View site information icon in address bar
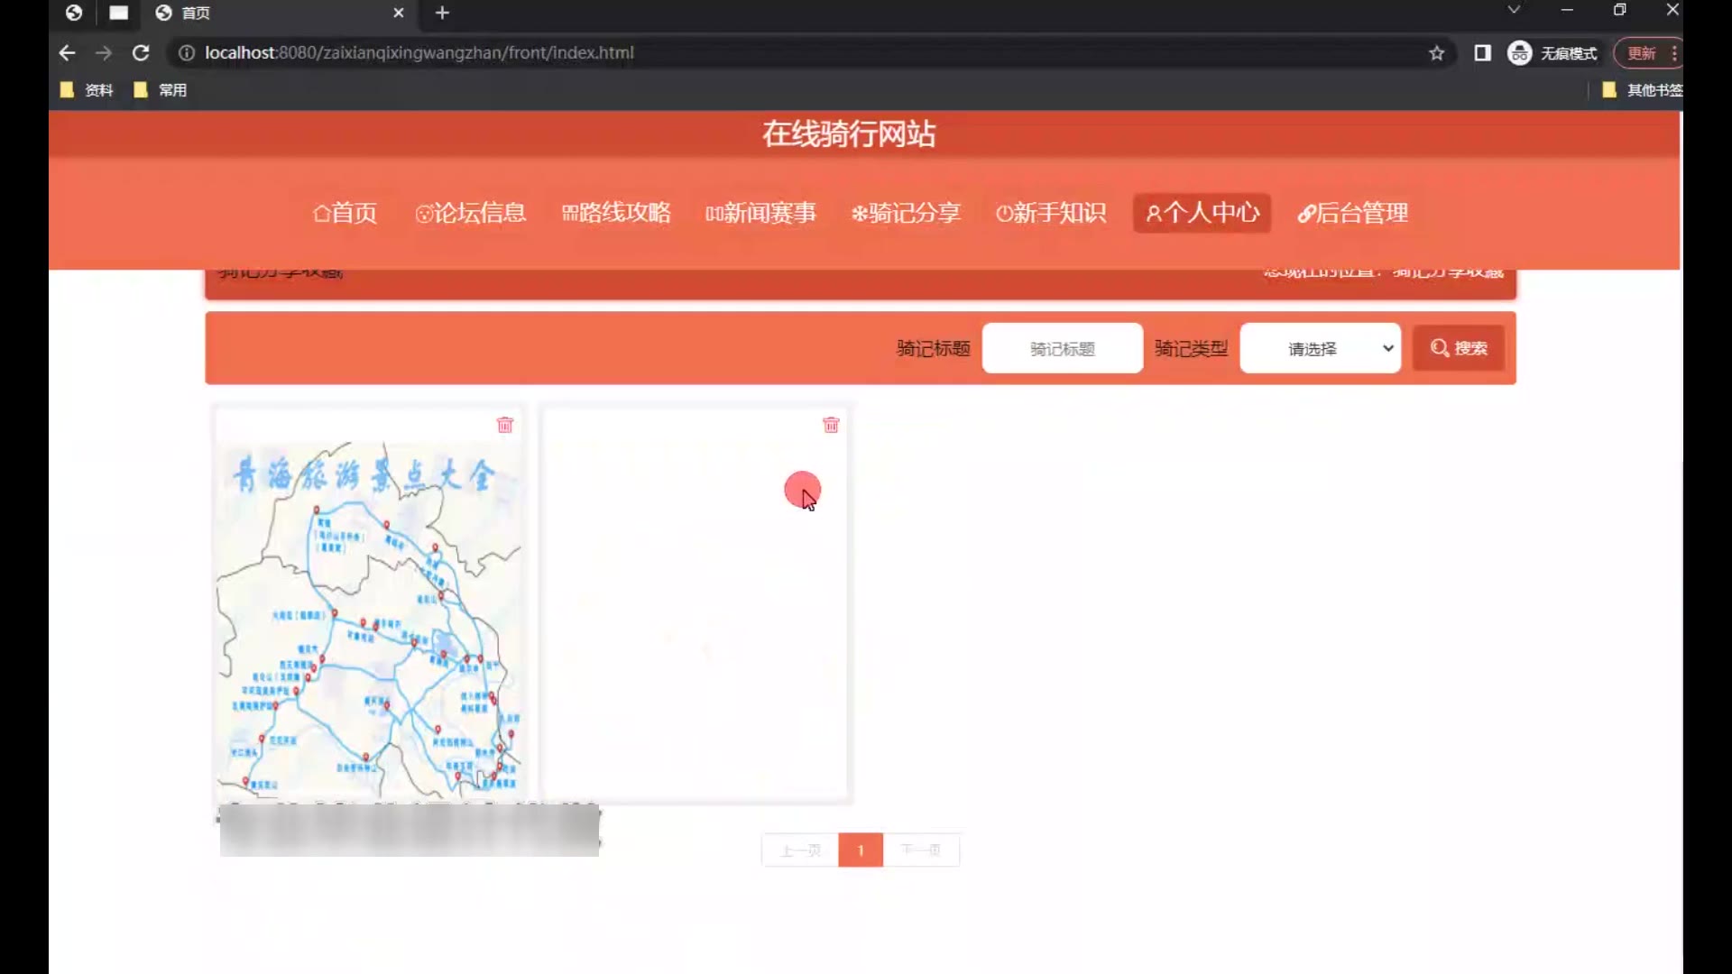 coord(186,53)
